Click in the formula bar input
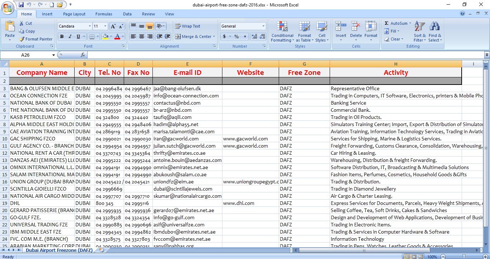This screenshot has width=490, height=259. [286, 55]
